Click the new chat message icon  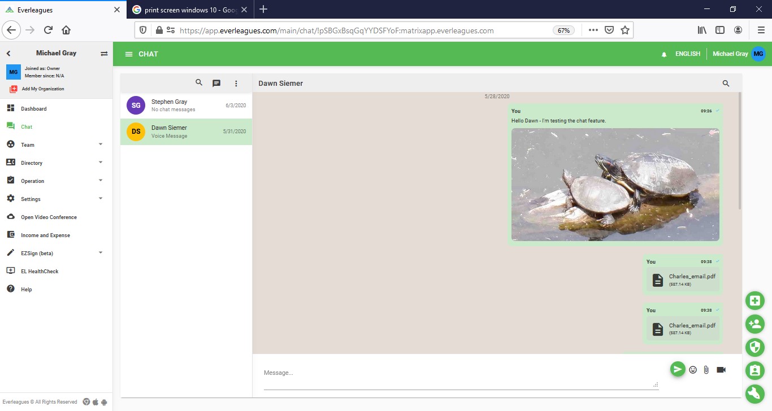(x=216, y=83)
